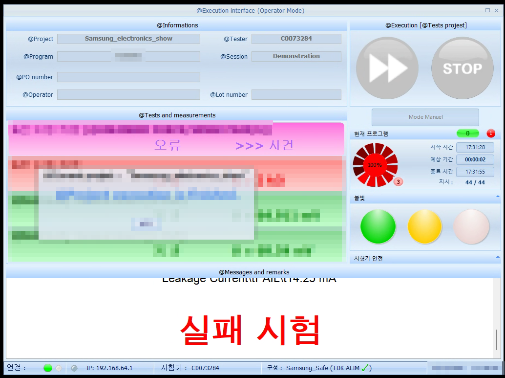Screen dimensions: 505x378
Task: Click the pink badge numbered 3
Action: [398, 182]
